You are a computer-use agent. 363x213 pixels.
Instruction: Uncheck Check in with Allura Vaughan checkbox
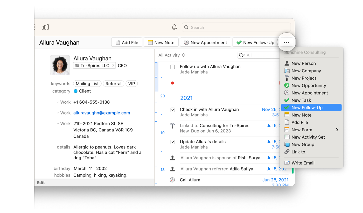173,110
